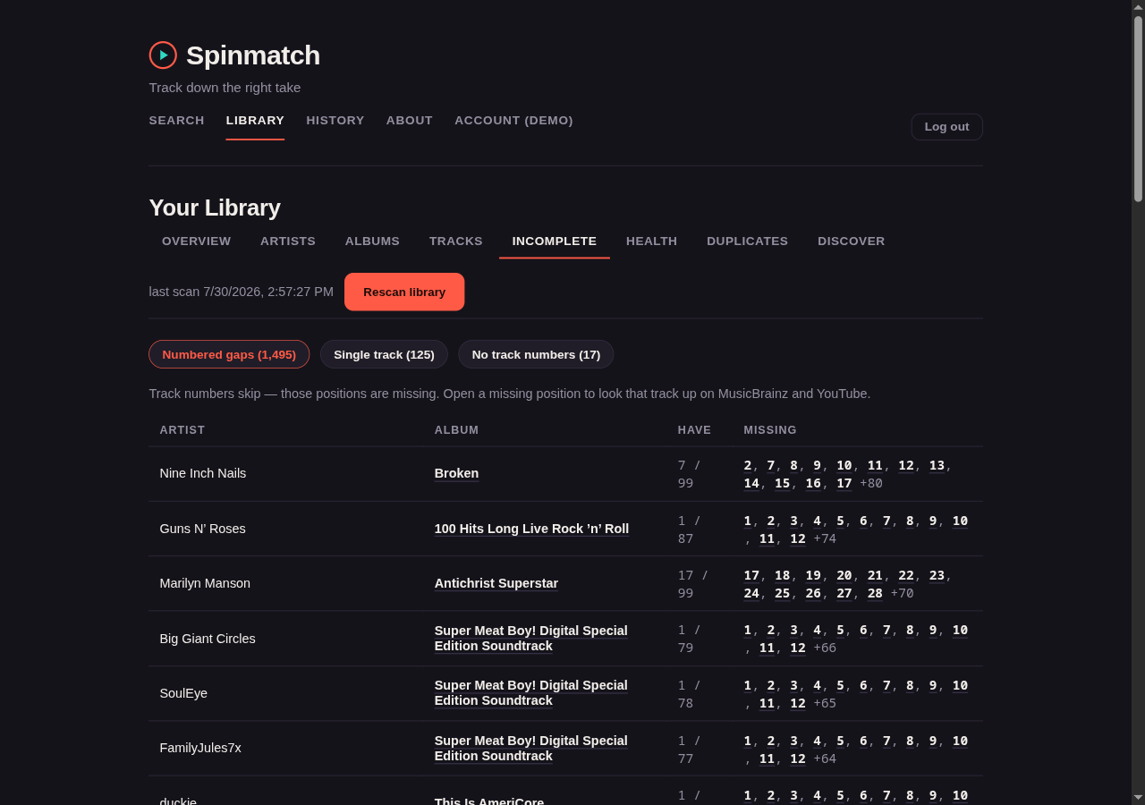Click the last scan timestamp text
Screen dimensions: 1145x805
point(241,292)
